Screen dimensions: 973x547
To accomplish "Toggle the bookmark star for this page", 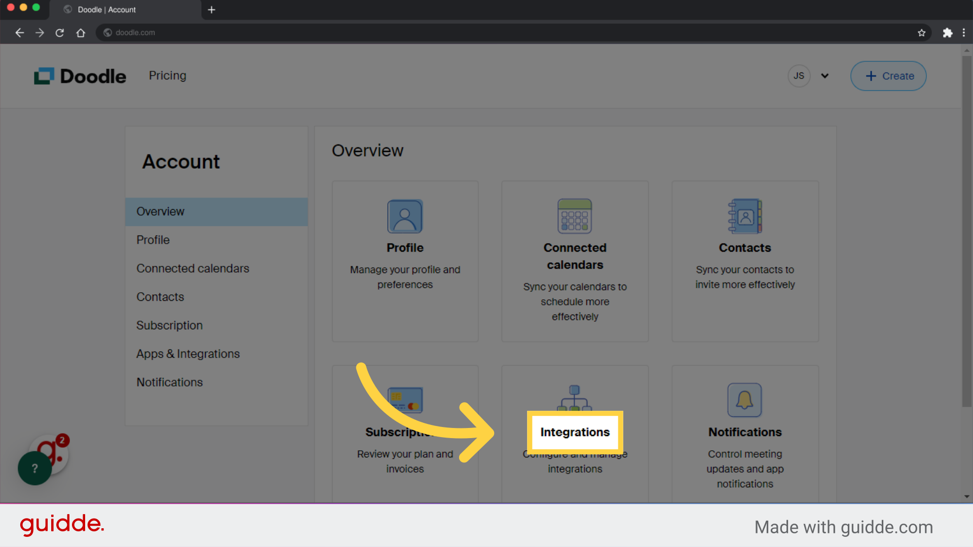I will click(x=921, y=32).
